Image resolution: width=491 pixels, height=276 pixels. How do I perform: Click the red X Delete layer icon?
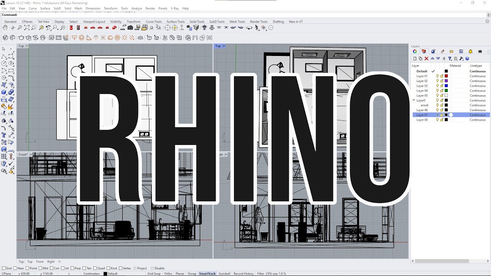point(426,59)
